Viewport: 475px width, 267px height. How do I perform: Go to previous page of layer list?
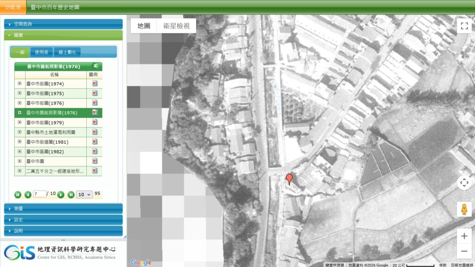coord(28,195)
